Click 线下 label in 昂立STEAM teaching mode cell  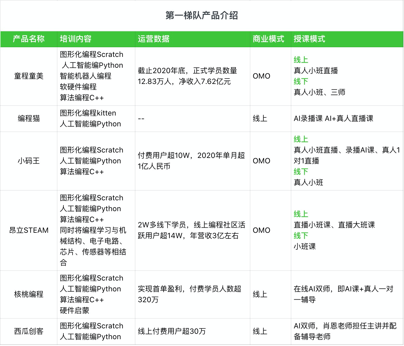[300, 235]
